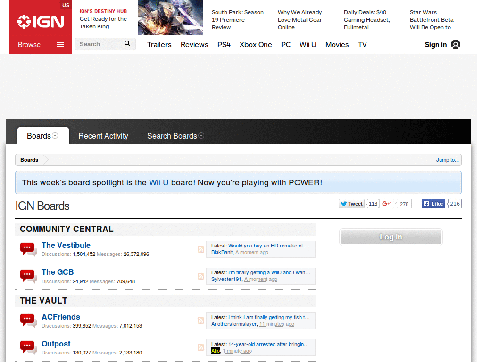Open the PC nav item
This screenshot has width=483, height=362.
286,45
